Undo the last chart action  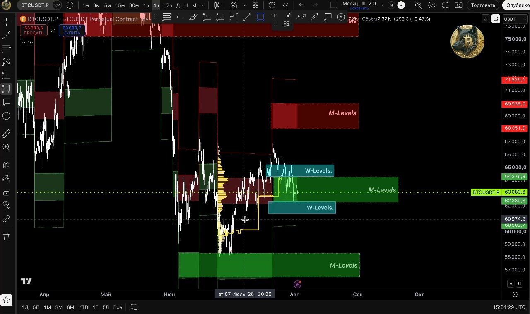pyautogui.click(x=301, y=5)
